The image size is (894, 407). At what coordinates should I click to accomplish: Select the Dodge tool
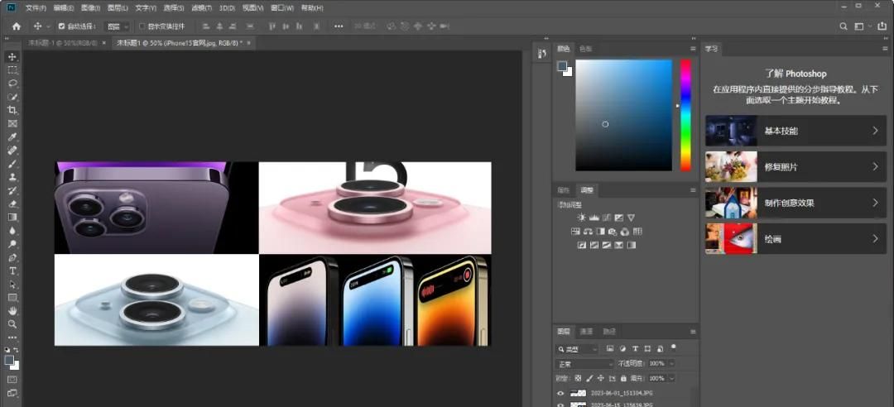(x=12, y=244)
